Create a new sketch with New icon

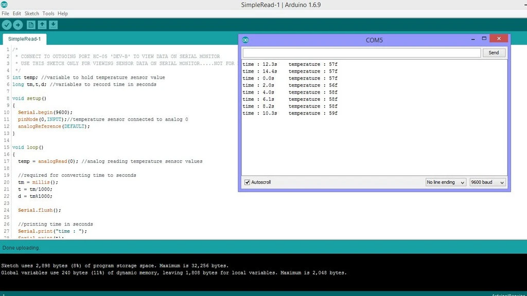coord(31,25)
